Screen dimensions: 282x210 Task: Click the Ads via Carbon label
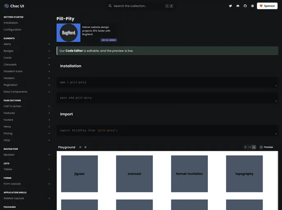click(x=109, y=40)
